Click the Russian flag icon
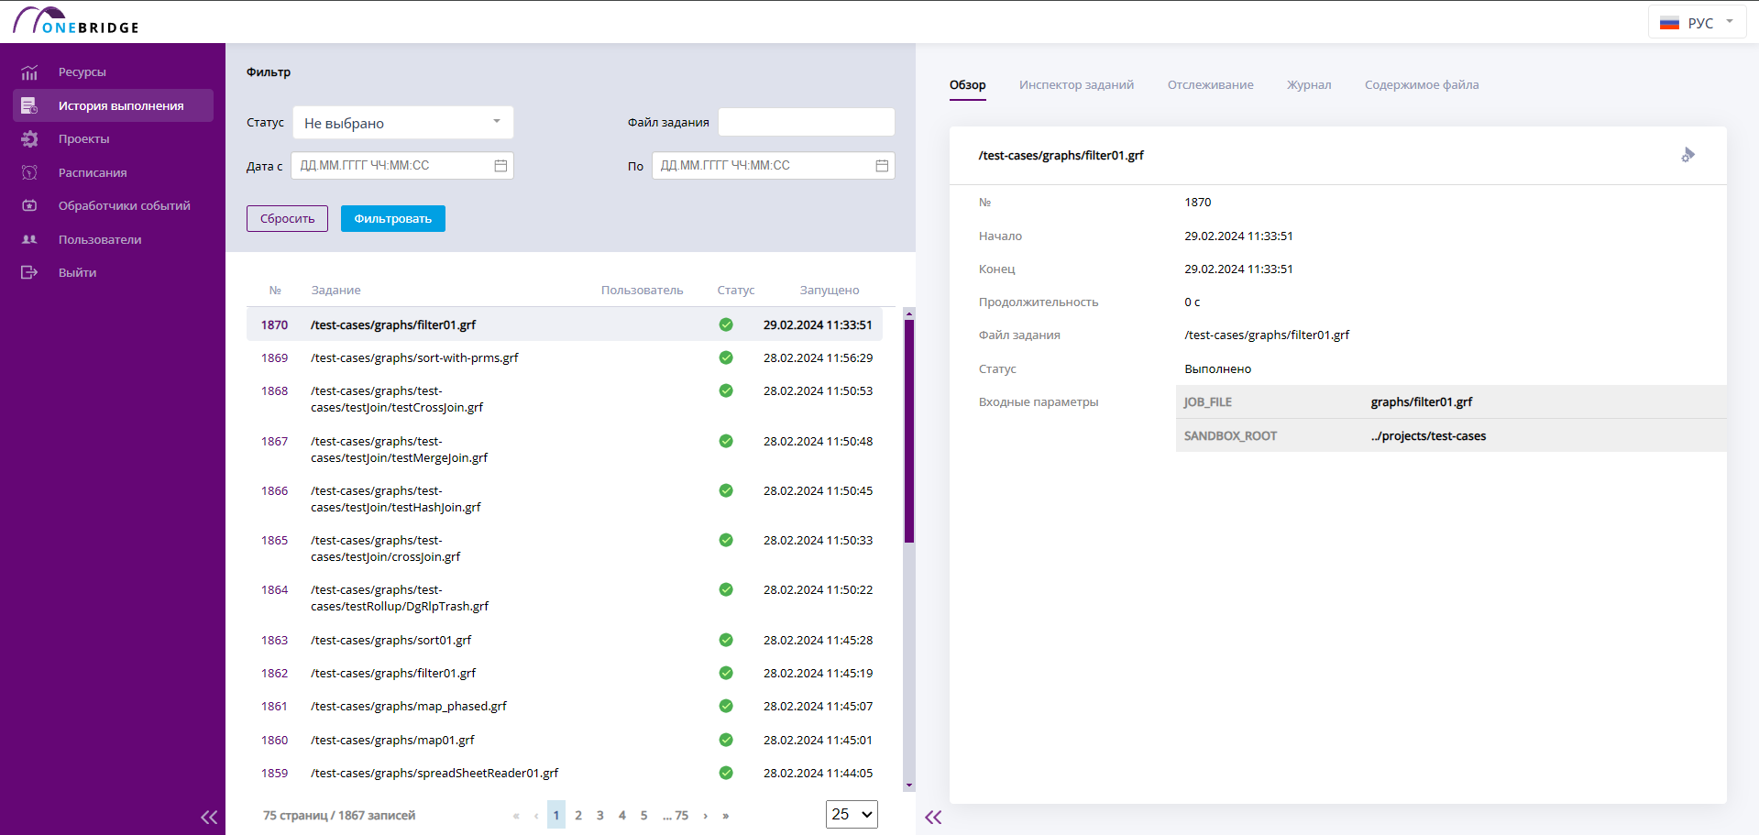Viewport: 1759px width, 835px height. pos(1669,23)
